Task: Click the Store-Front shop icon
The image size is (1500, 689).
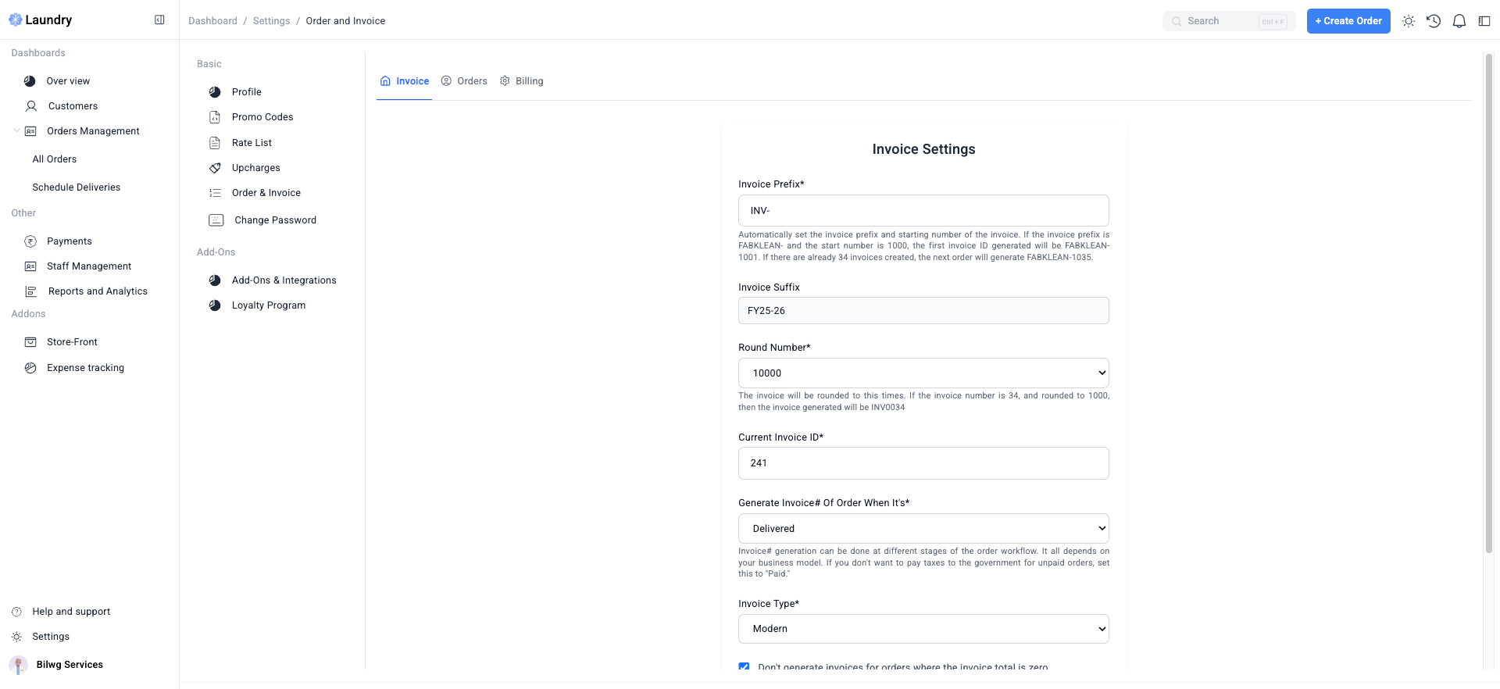Action: [x=30, y=342]
